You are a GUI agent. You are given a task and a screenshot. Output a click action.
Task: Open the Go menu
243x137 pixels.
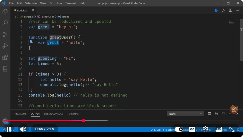point(51,3)
